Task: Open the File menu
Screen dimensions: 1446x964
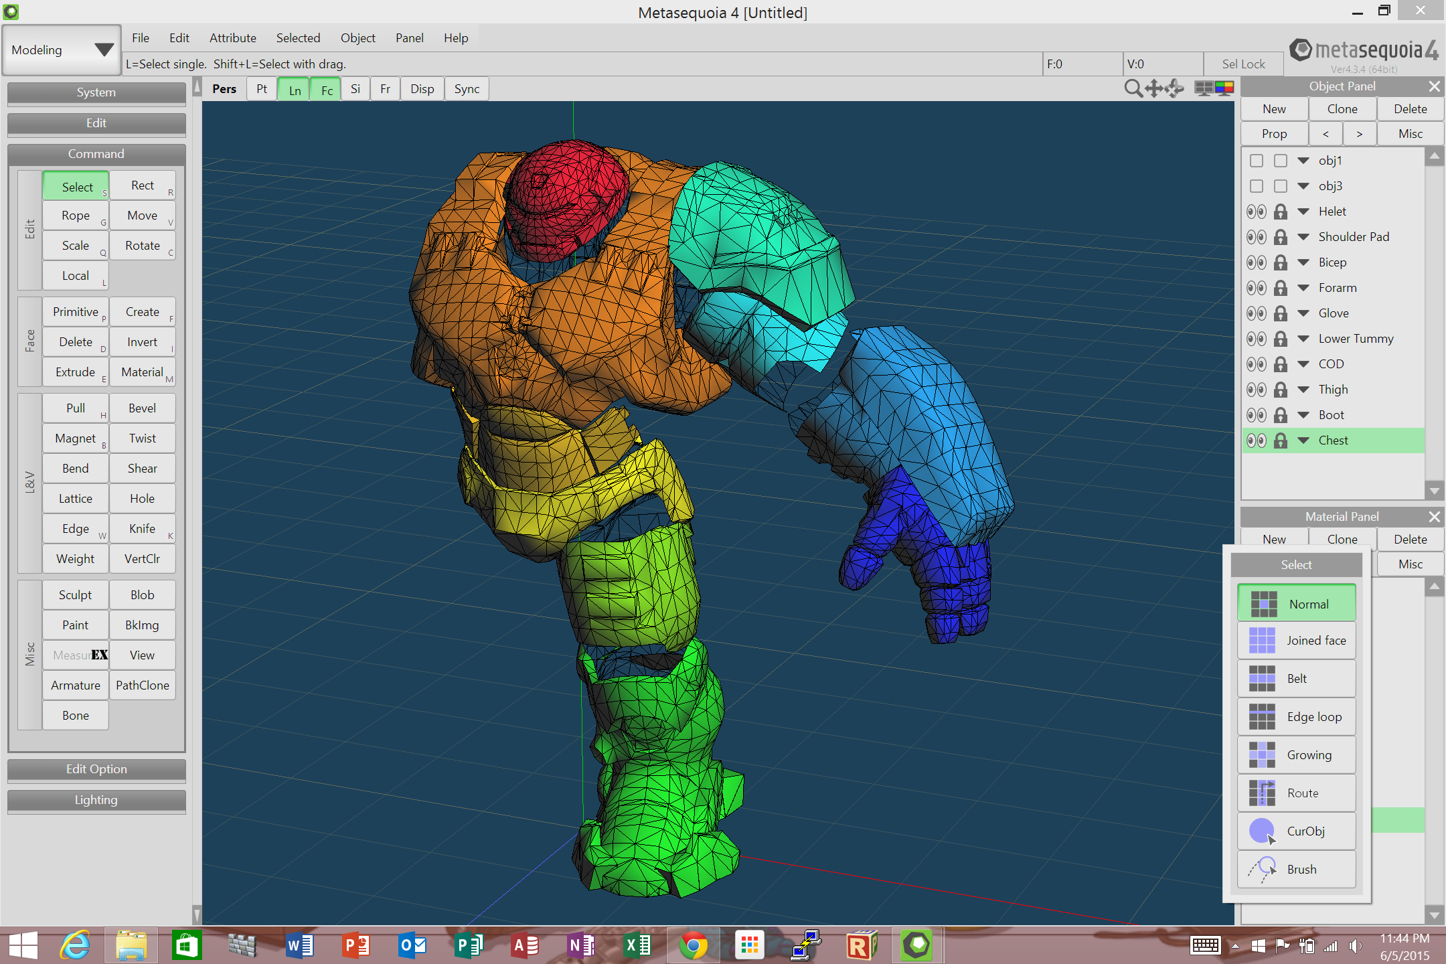Action: 141,38
